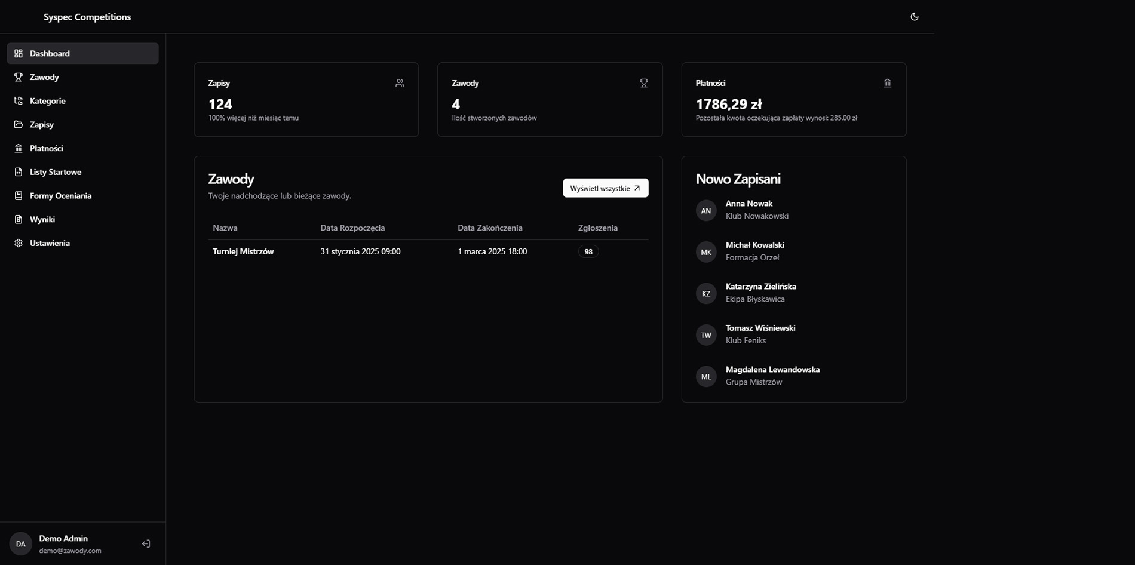This screenshot has width=1135, height=565.
Task: Click the DA avatar of Demo Admin
Action: coord(20,544)
